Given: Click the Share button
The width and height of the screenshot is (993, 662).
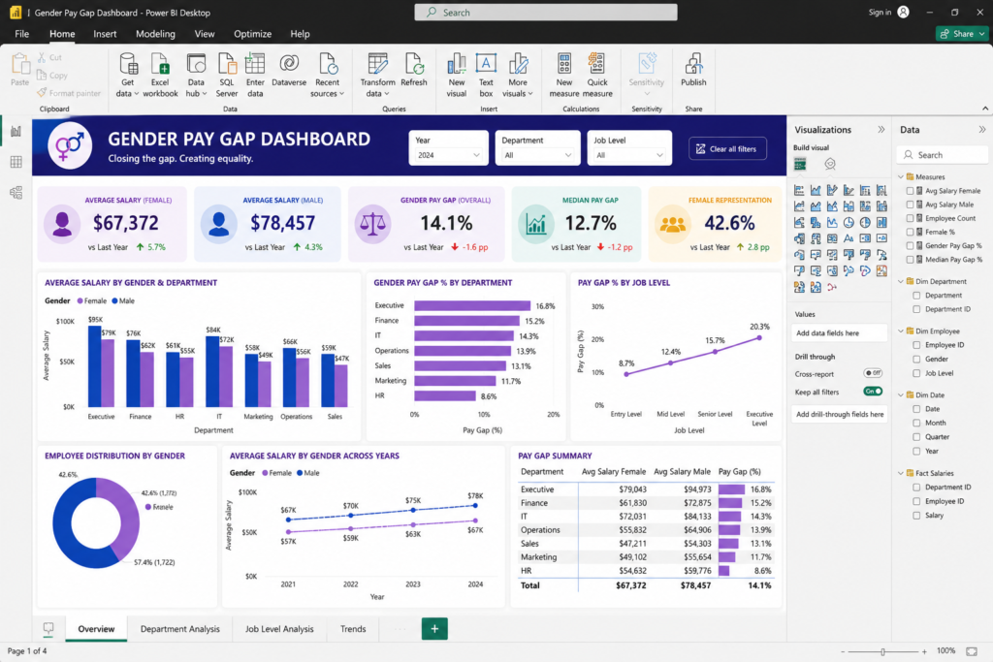Looking at the screenshot, I should point(963,34).
